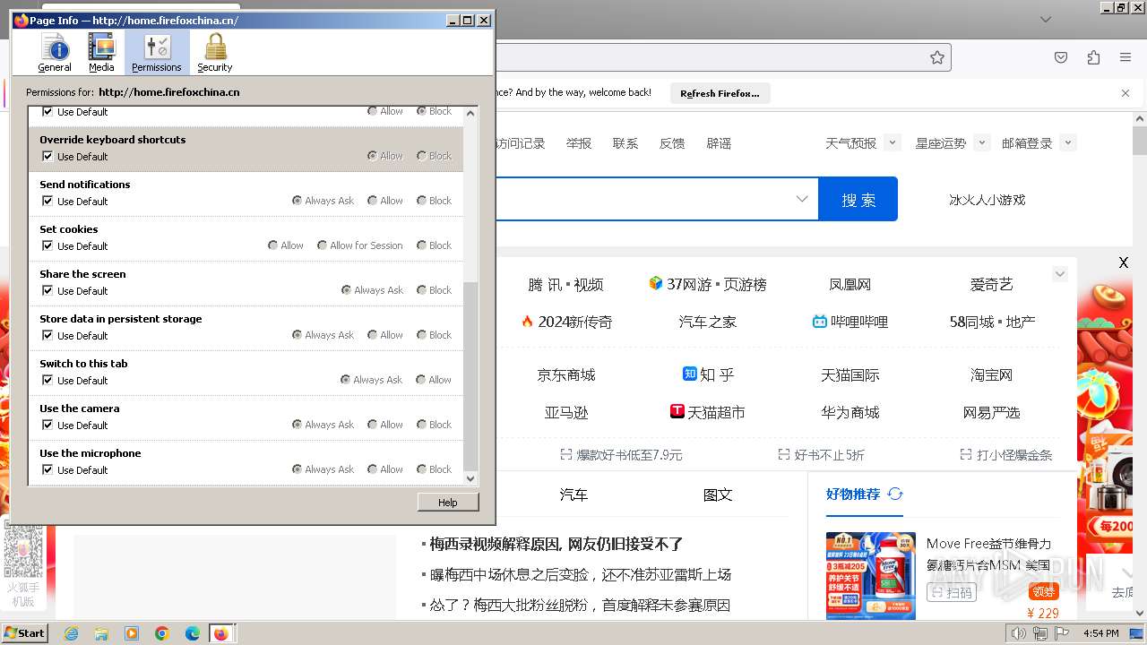This screenshot has height=645, width=1147.
Task: Expand the 邮箱登录 dropdown arrow
Action: pos(1067,142)
